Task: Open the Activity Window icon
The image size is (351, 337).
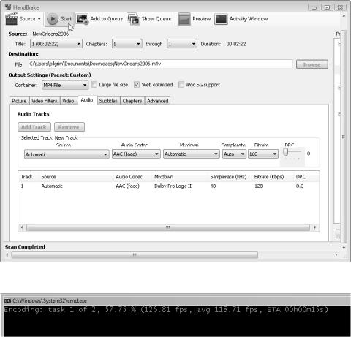Action: point(221,19)
